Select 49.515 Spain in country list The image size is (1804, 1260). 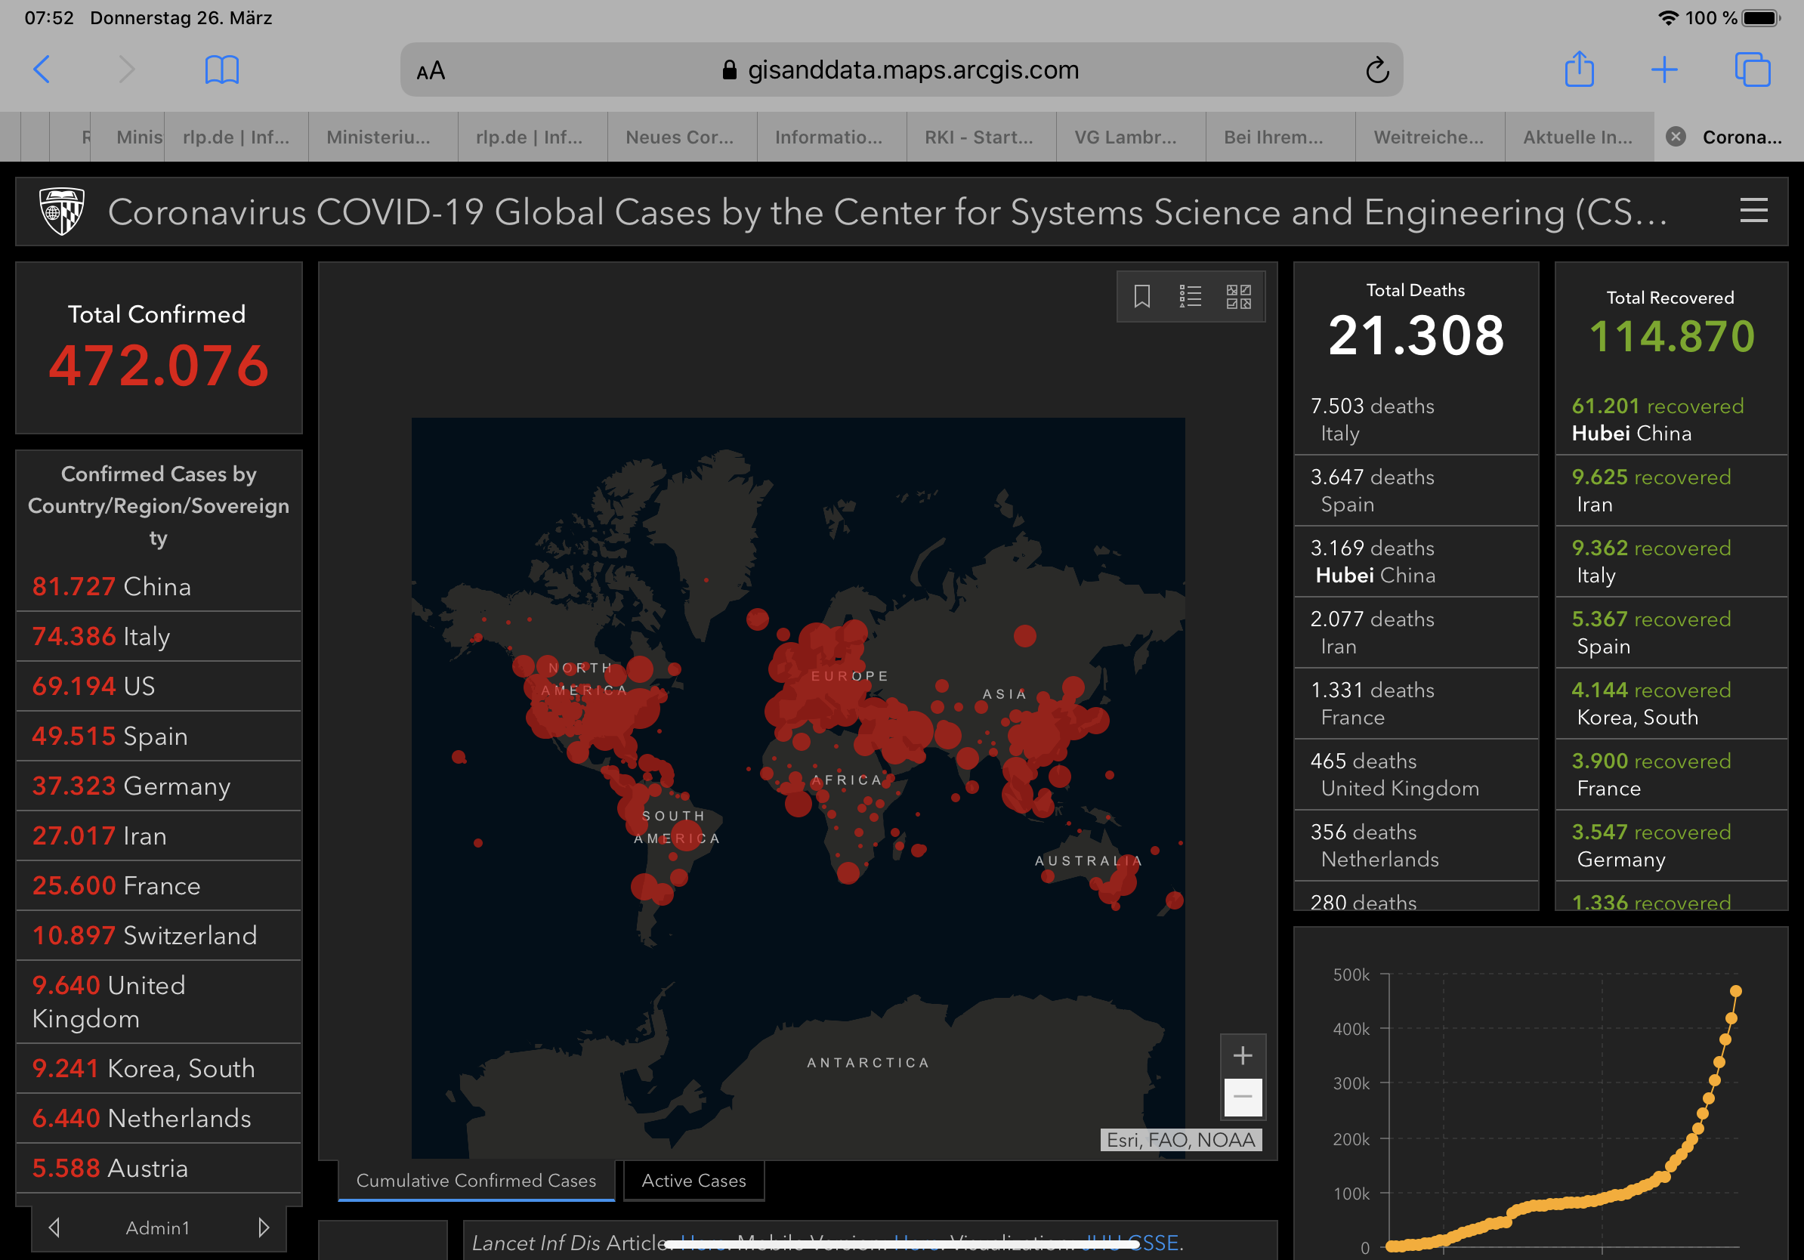point(159,736)
